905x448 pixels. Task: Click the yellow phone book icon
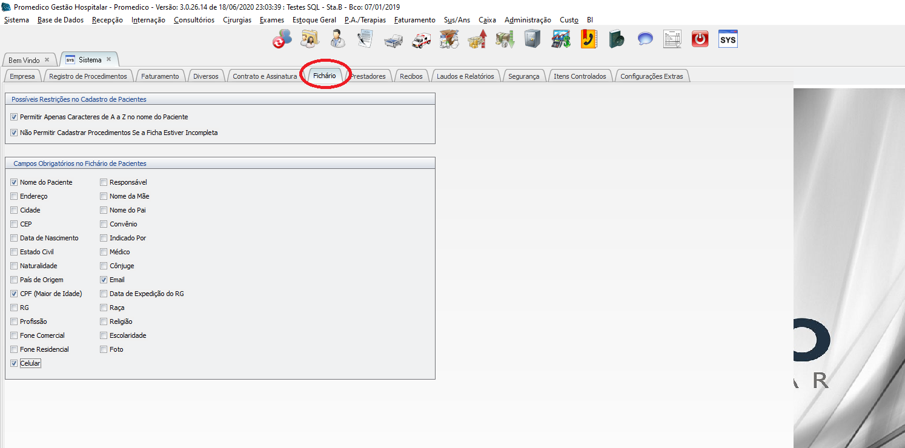[588, 39]
